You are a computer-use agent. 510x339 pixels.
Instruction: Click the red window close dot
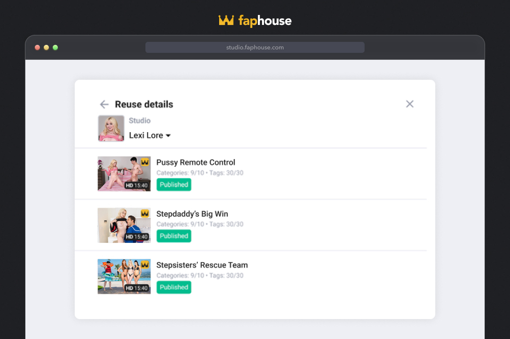tap(37, 47)
